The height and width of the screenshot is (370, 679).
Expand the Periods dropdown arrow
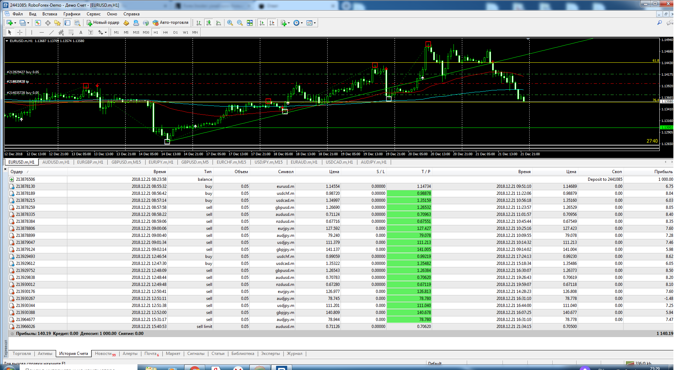302,23
